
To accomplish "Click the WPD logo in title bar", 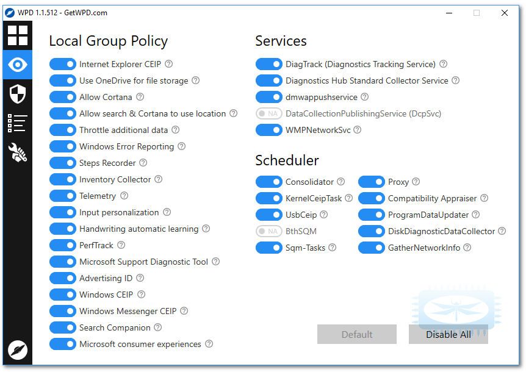I will tap(10, 13).
